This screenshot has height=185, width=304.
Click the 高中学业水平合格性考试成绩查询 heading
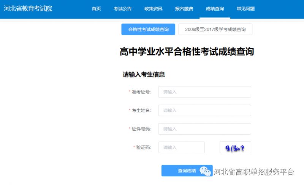187,52
